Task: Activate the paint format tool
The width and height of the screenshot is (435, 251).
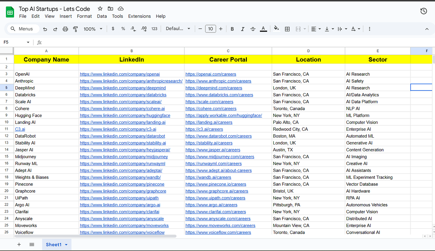Action: click(76, 29)
